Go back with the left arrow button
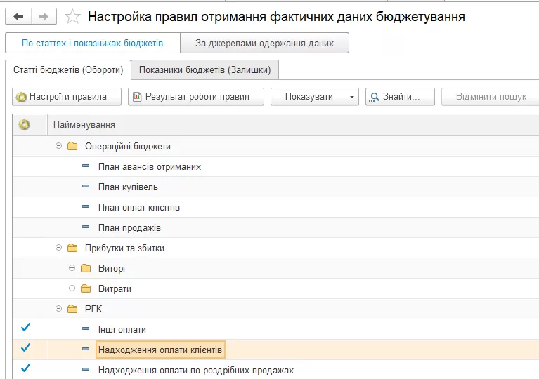The image size is (539, 379). coord(18,16)
